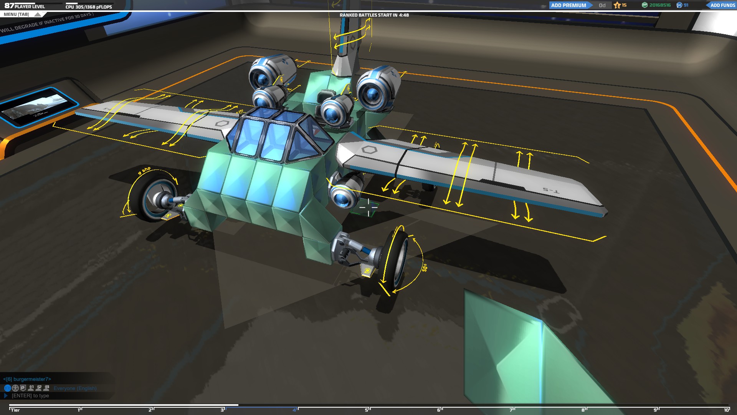Image resolution: width=737 pixels, height=415 pixels.
Task: Click tier 4 marker on tier bar
Action: [295, 410]
